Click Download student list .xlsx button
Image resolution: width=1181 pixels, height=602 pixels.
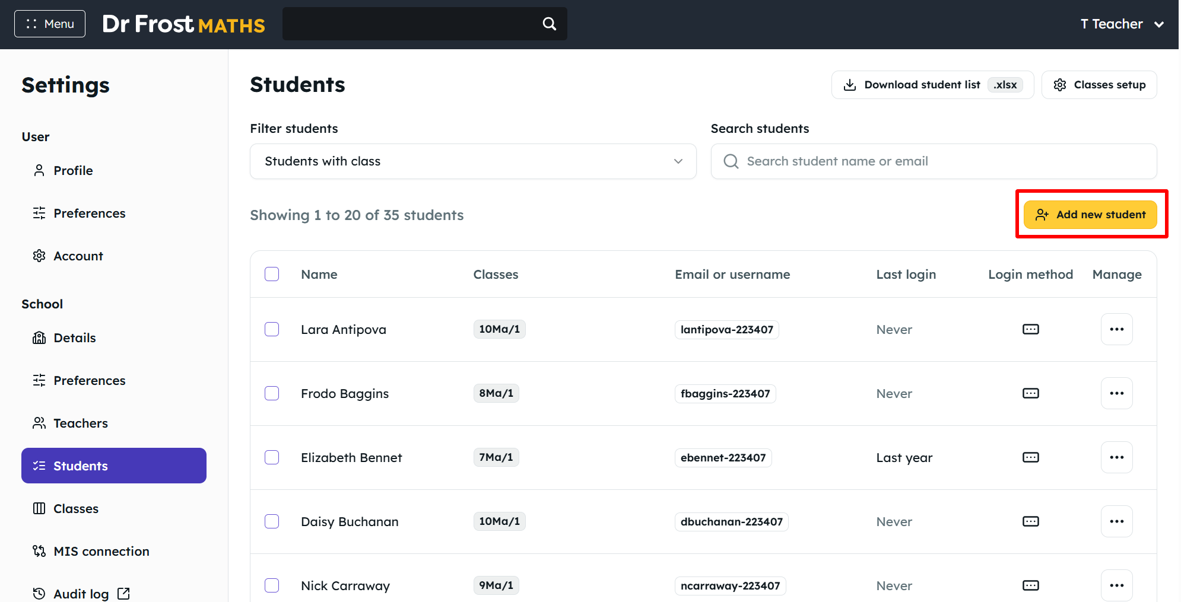click(x=932, y=85)
